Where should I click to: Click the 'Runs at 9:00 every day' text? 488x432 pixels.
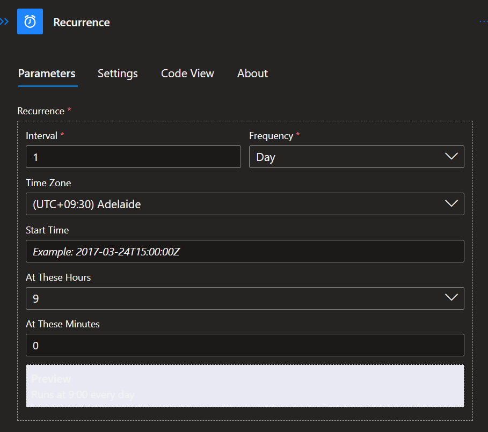pos(83,395)
